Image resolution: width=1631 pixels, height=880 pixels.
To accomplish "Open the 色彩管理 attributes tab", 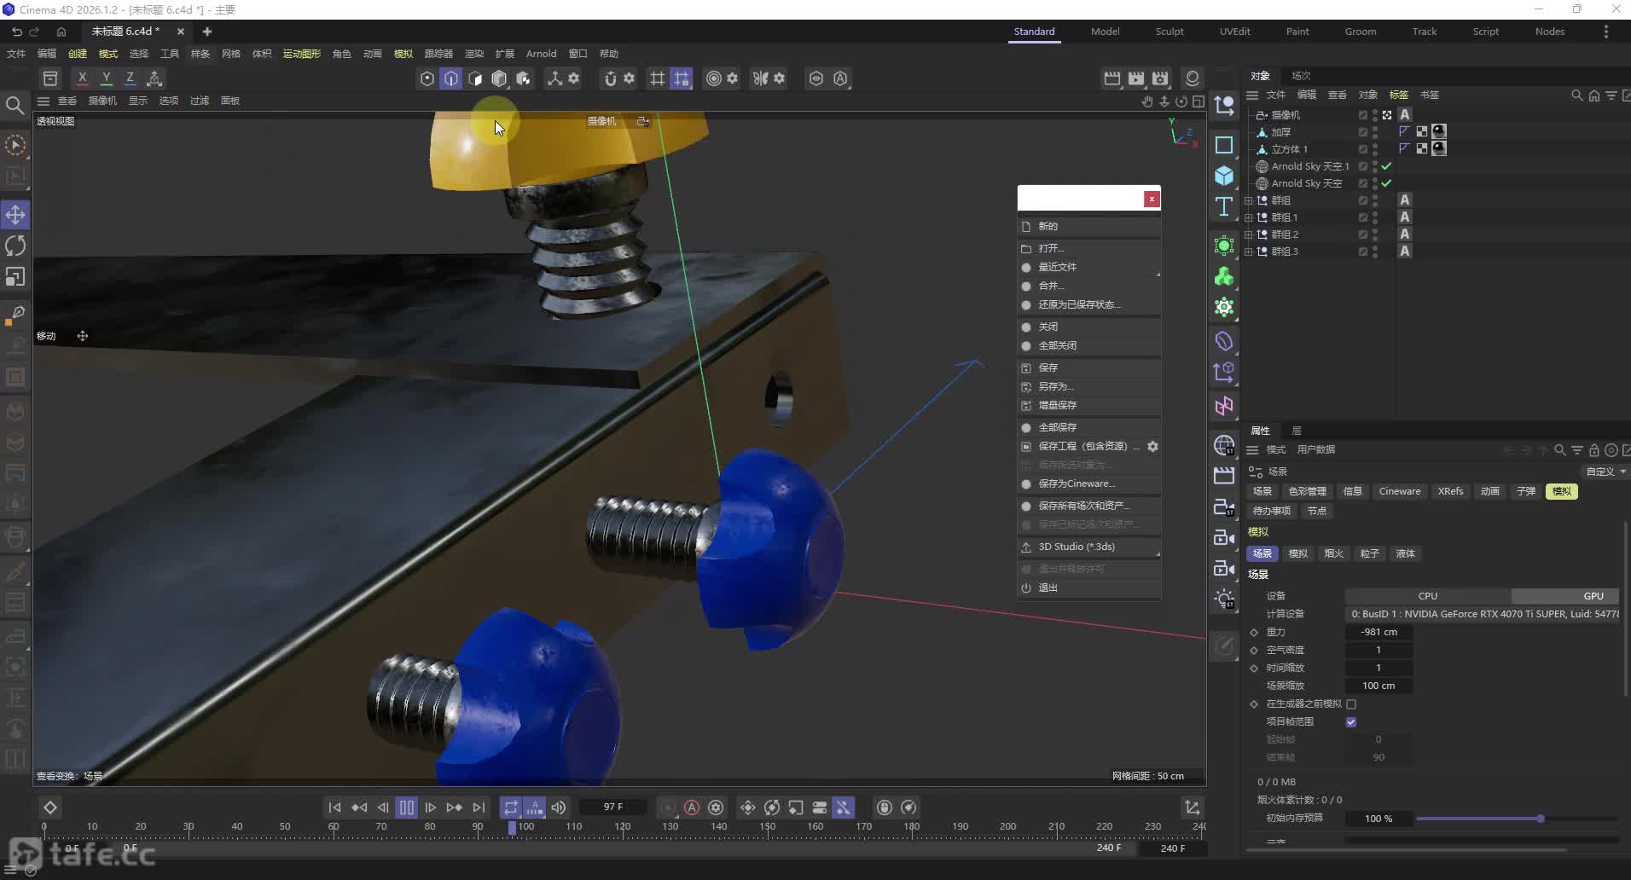I will pyautogui.click(x=1307, y=491).
